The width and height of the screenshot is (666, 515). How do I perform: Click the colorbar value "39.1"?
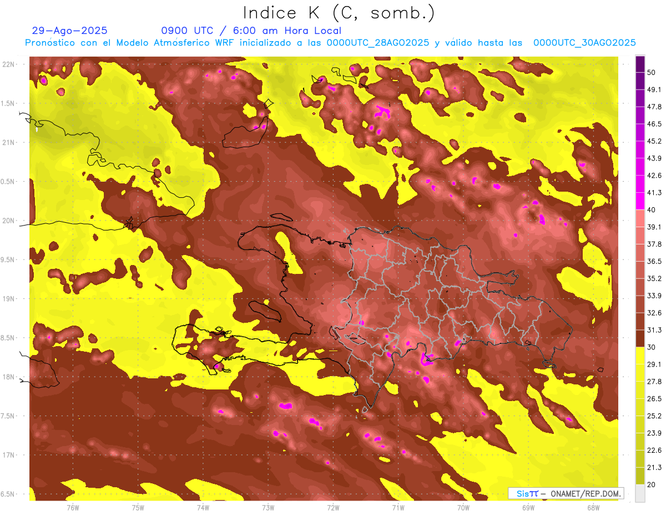(x=654, y=227)
